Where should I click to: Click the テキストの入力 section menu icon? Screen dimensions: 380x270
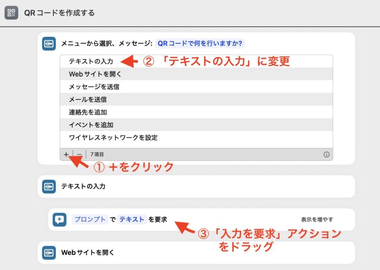click(49, 186)
